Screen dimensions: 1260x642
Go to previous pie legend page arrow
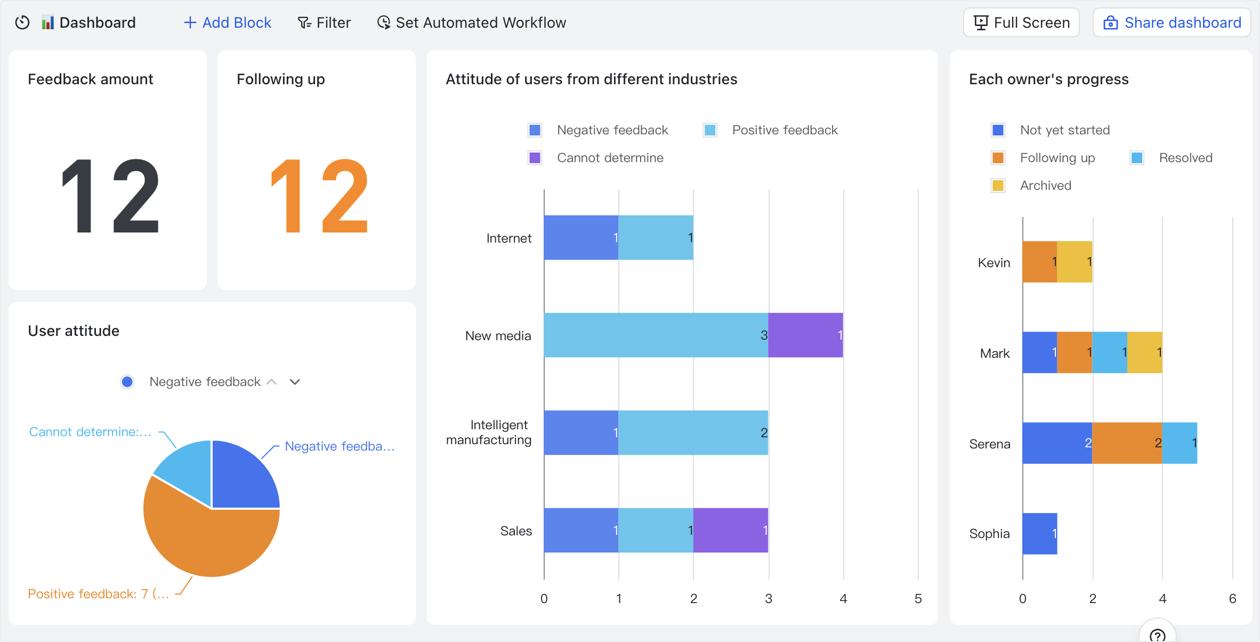[x=272, y=382]
